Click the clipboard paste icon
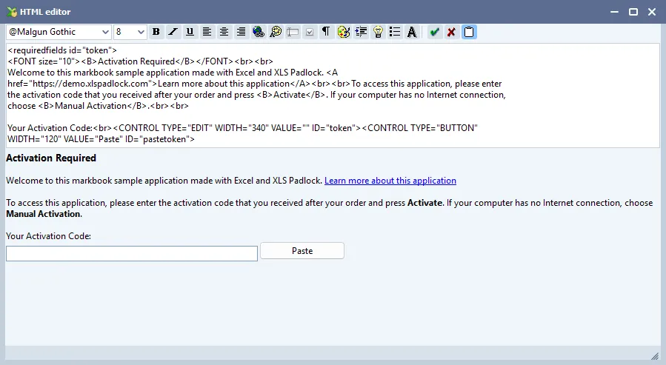 [469, 32]
